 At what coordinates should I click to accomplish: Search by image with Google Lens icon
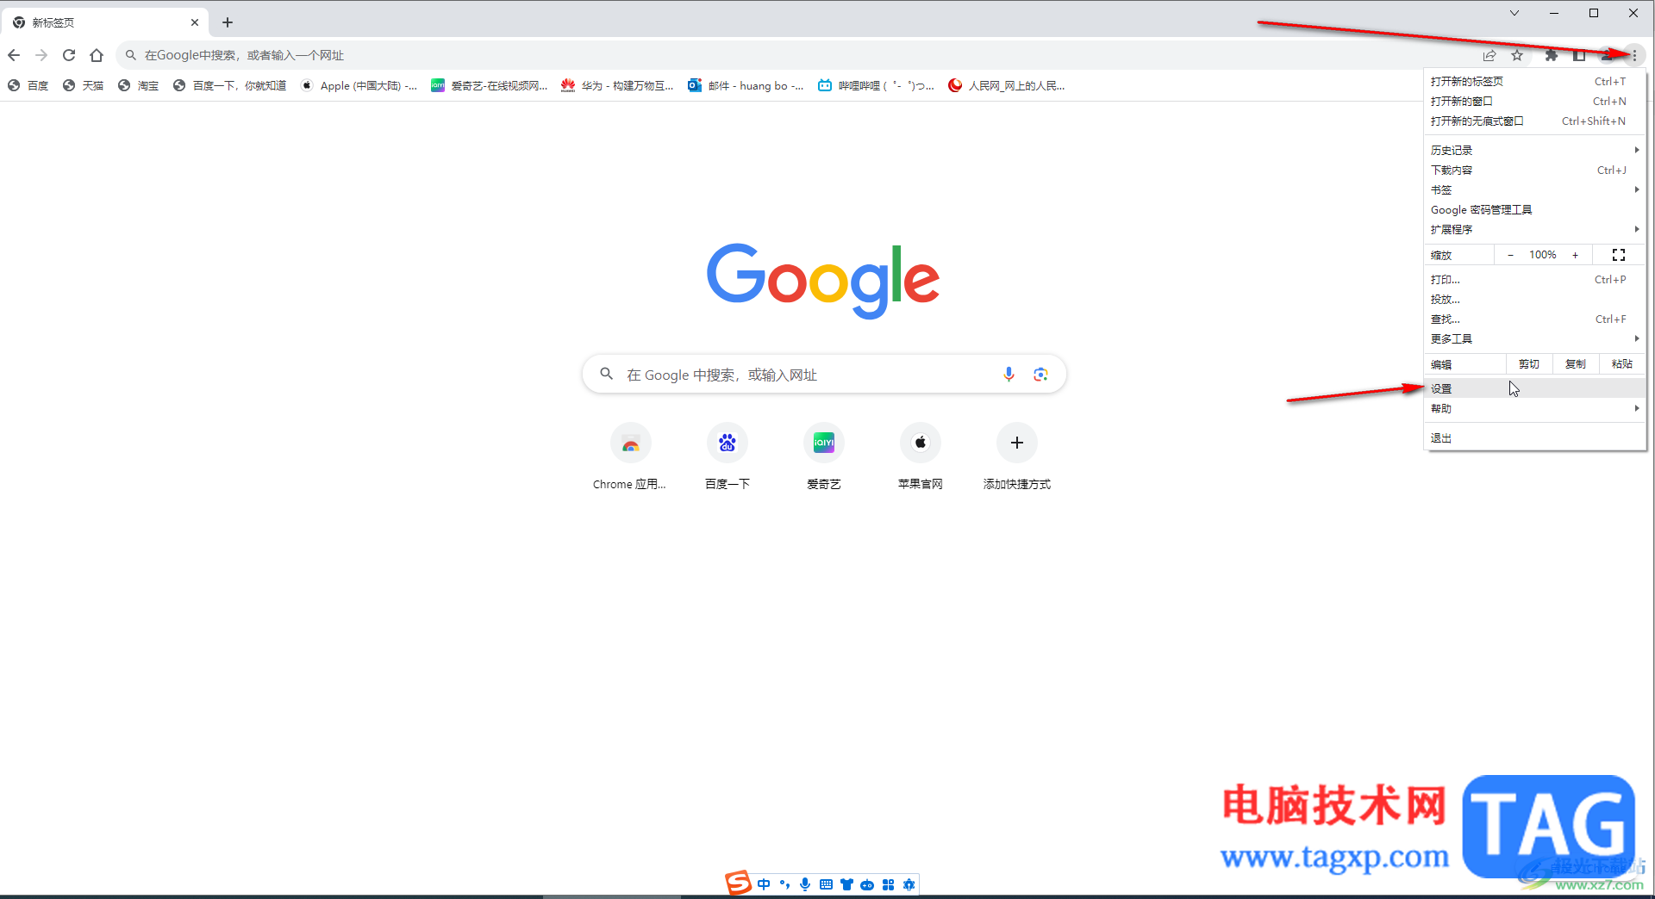click(1041, 375)
